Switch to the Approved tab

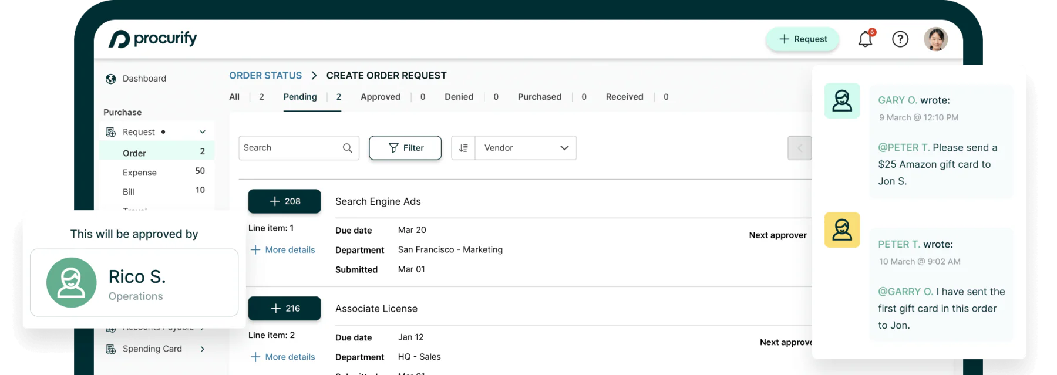(x=381, y=97)
